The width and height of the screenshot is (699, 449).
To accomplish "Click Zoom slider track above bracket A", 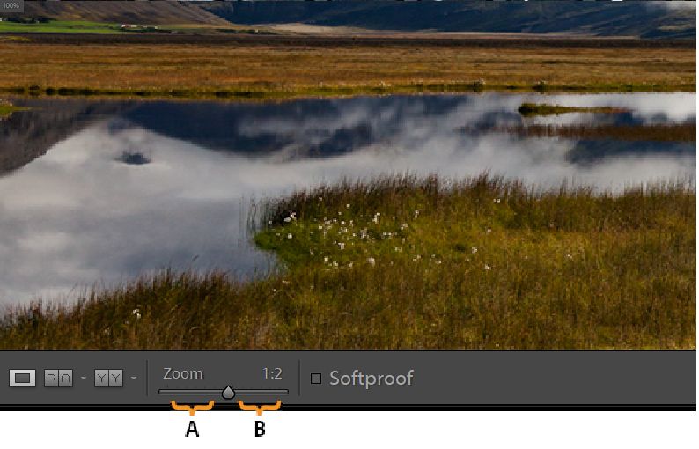I will click(192, 392).
